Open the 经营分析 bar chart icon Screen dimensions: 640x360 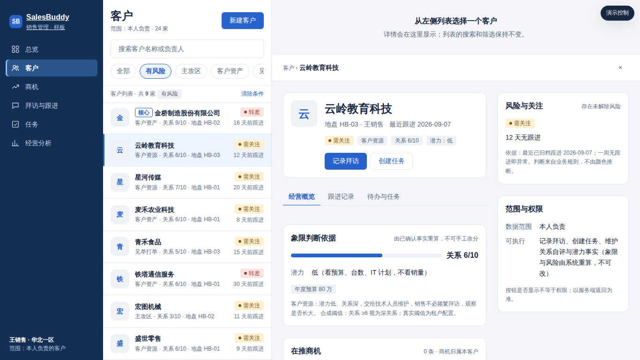pyautogui.click(x=15, y=143)
